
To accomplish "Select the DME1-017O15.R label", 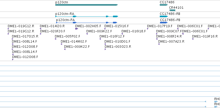I will 25,36.
